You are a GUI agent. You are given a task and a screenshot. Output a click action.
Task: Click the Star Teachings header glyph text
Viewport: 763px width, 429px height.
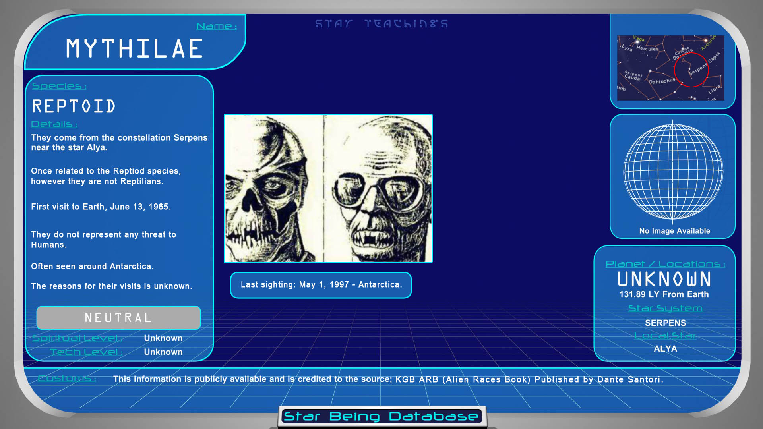tap(381, 24)
